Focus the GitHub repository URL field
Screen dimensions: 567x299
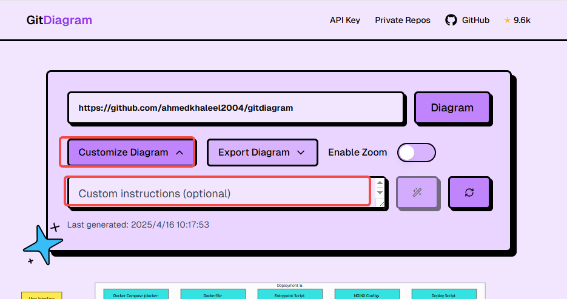(236, 108)
